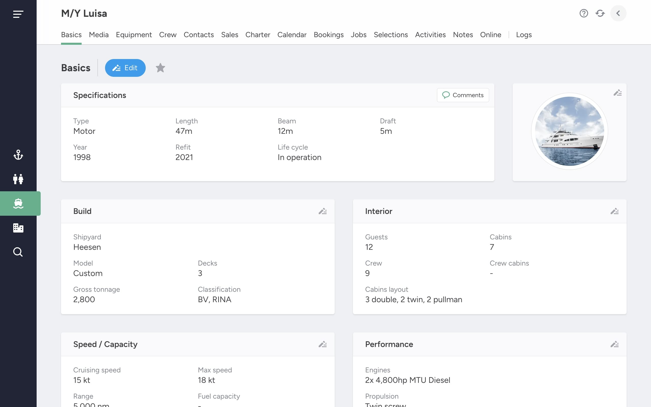This screenshot has width=651, height=407.
Task: Switch to the Equipment tab
Action: (x=134, y=35)
